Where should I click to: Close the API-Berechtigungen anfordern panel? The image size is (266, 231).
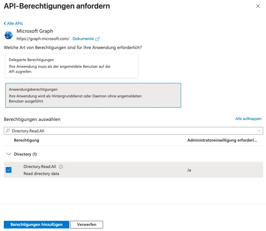click(x=258, y=6)
